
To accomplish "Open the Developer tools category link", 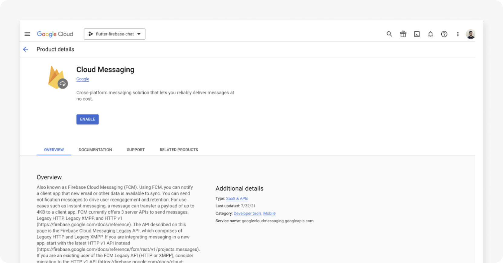I will coord(248,213).
